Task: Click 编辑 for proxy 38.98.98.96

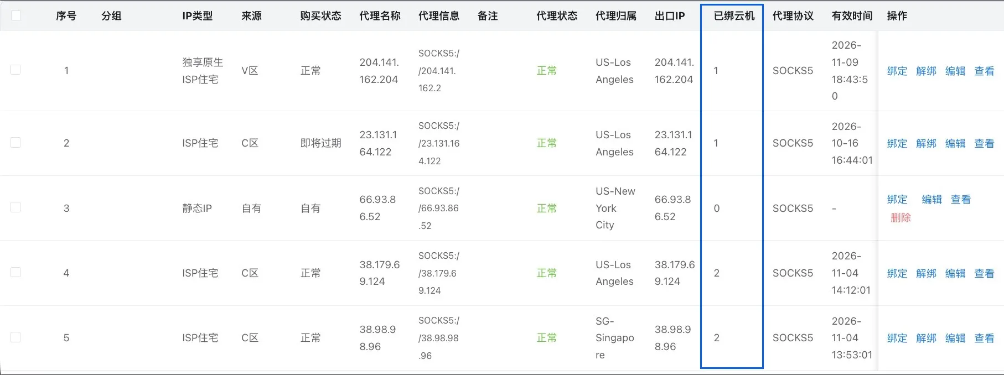Action: click(x=955, y=338)
